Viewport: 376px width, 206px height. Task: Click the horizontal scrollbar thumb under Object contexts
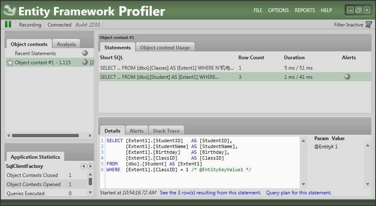[x=45, y=136]
